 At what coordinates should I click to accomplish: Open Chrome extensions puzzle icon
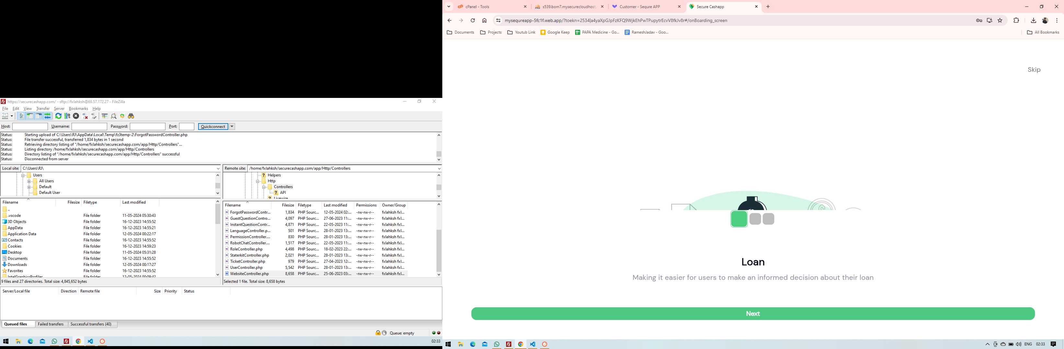[x=1016, y=21]
